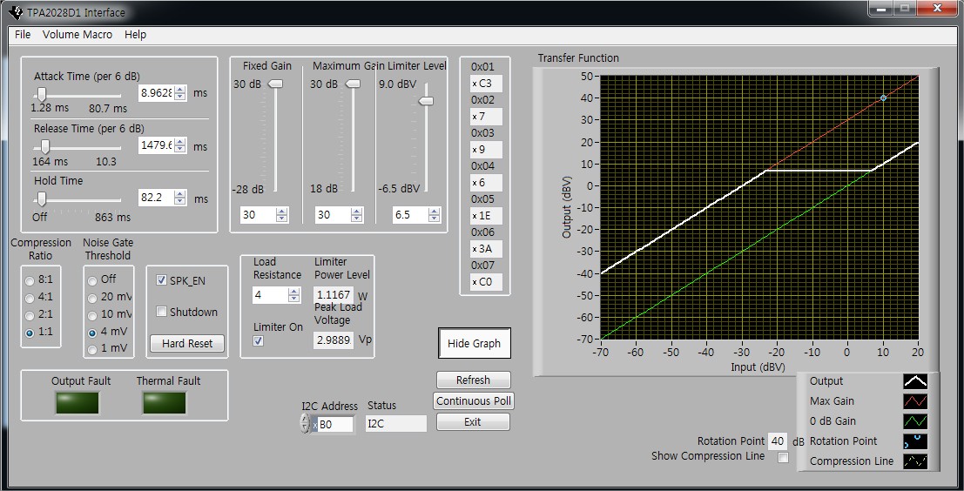Click the Thermal Fault LED indicator
This screenshot has height=491, width=964.
(x=165, y=403)
